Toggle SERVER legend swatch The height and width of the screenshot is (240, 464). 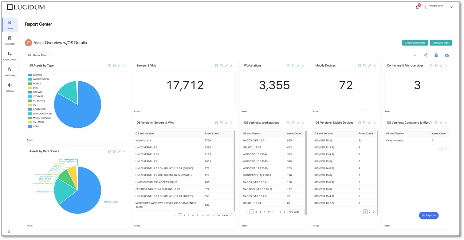pyautogui.click(x=30, y=75)
